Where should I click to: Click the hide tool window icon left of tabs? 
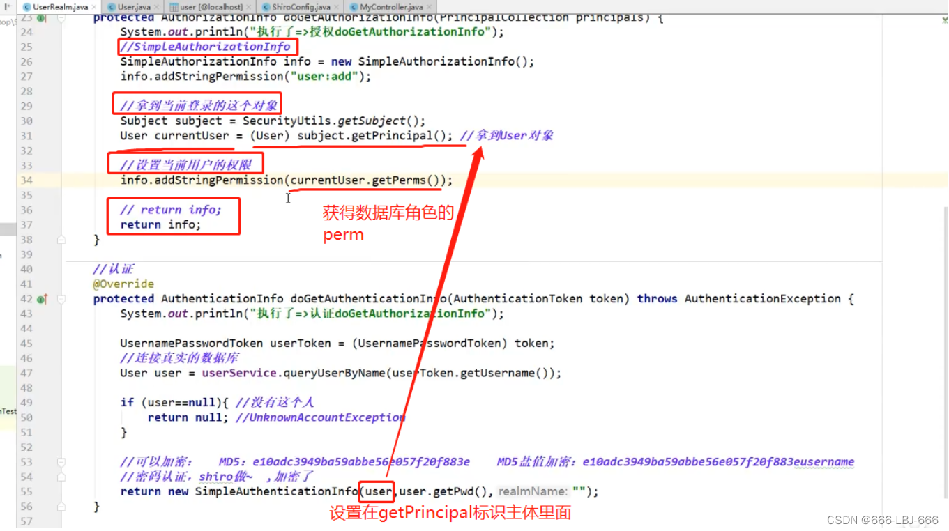pyautogui.click(x=9, y=6)
